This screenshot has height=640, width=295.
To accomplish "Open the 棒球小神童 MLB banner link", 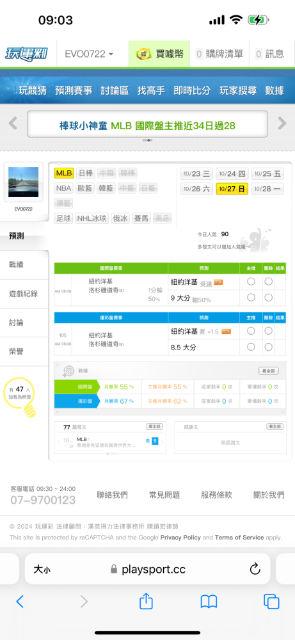I will [x=147, y=125].
